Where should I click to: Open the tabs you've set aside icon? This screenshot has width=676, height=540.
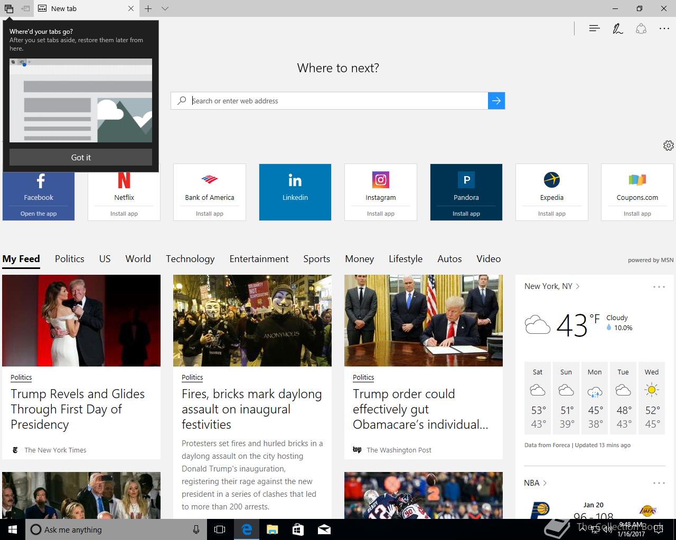tap(9, 8)
